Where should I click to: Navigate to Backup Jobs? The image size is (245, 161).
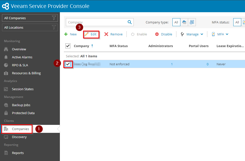[x=21, y=105]
